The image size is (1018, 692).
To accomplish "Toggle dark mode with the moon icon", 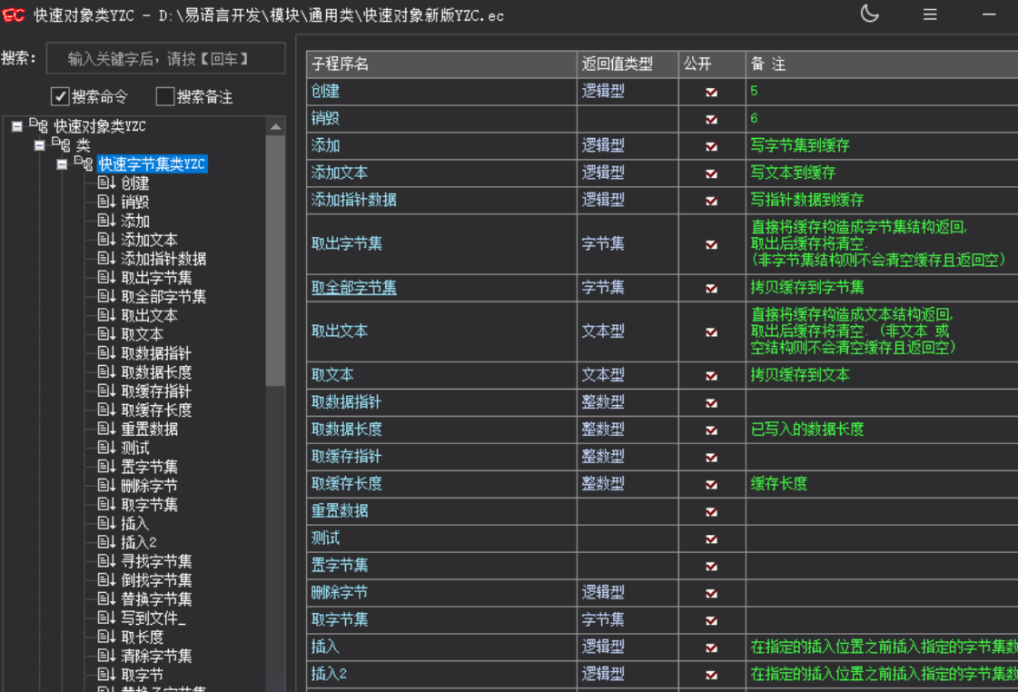I will click(x=868, y=15).
